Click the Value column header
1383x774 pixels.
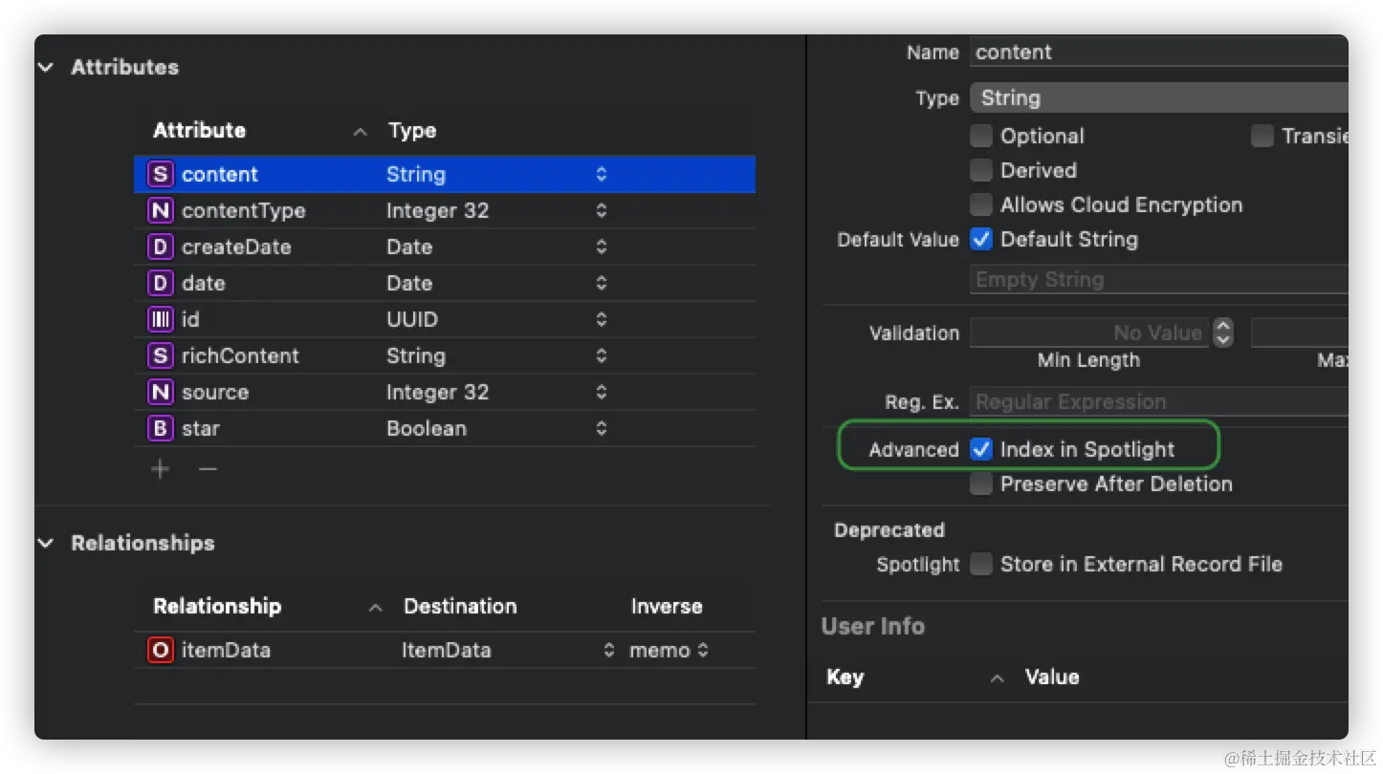(x=1052, y=677)
